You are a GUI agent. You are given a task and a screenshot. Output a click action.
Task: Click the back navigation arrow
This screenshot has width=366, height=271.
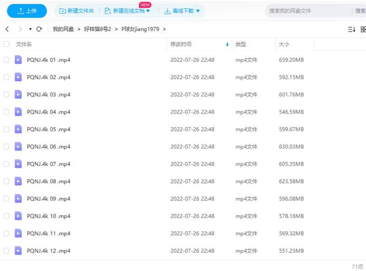tap(7, 29)
